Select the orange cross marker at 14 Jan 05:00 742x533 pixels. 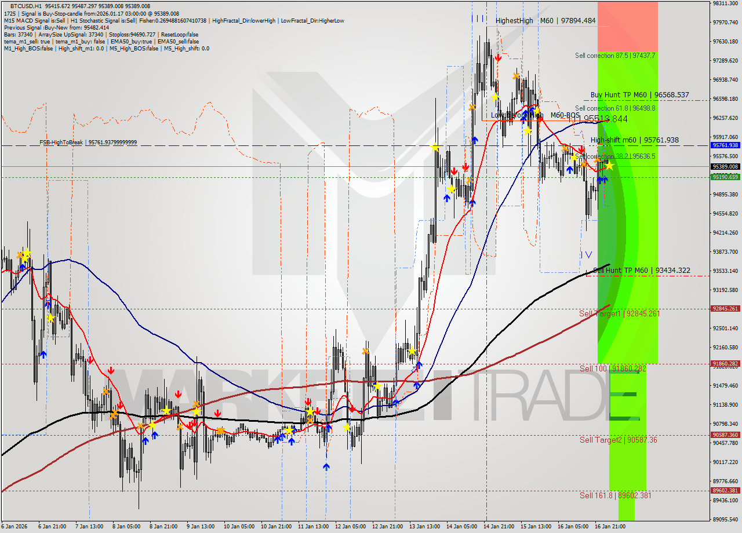(472, 107)
